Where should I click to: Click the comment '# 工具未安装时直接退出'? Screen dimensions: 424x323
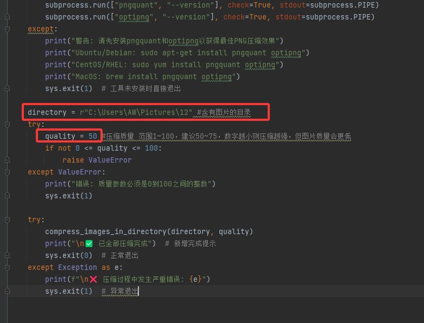tap(141, 88)
